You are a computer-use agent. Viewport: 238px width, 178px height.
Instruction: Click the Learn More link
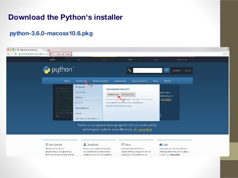click(145, 130)
